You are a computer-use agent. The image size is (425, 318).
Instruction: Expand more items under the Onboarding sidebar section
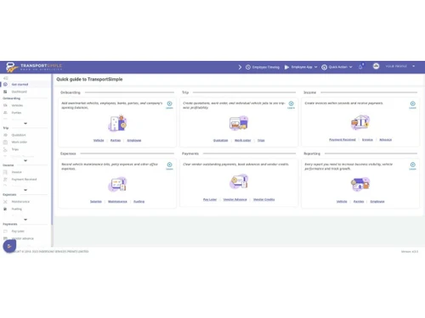(x=25, y=124)
